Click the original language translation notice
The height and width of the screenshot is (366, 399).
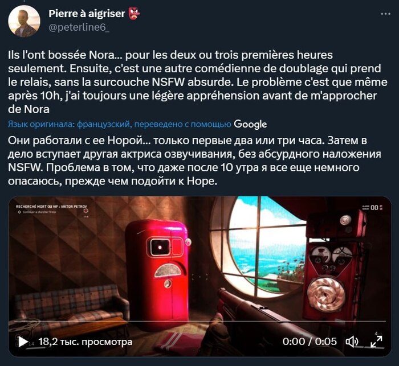[x=119, y=124]
